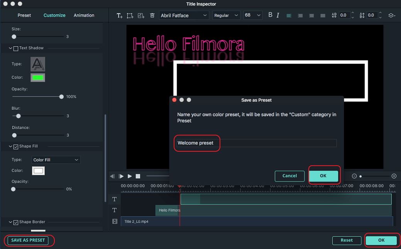Switch to the Customize tab
The image size is (401, 249).
54,15
